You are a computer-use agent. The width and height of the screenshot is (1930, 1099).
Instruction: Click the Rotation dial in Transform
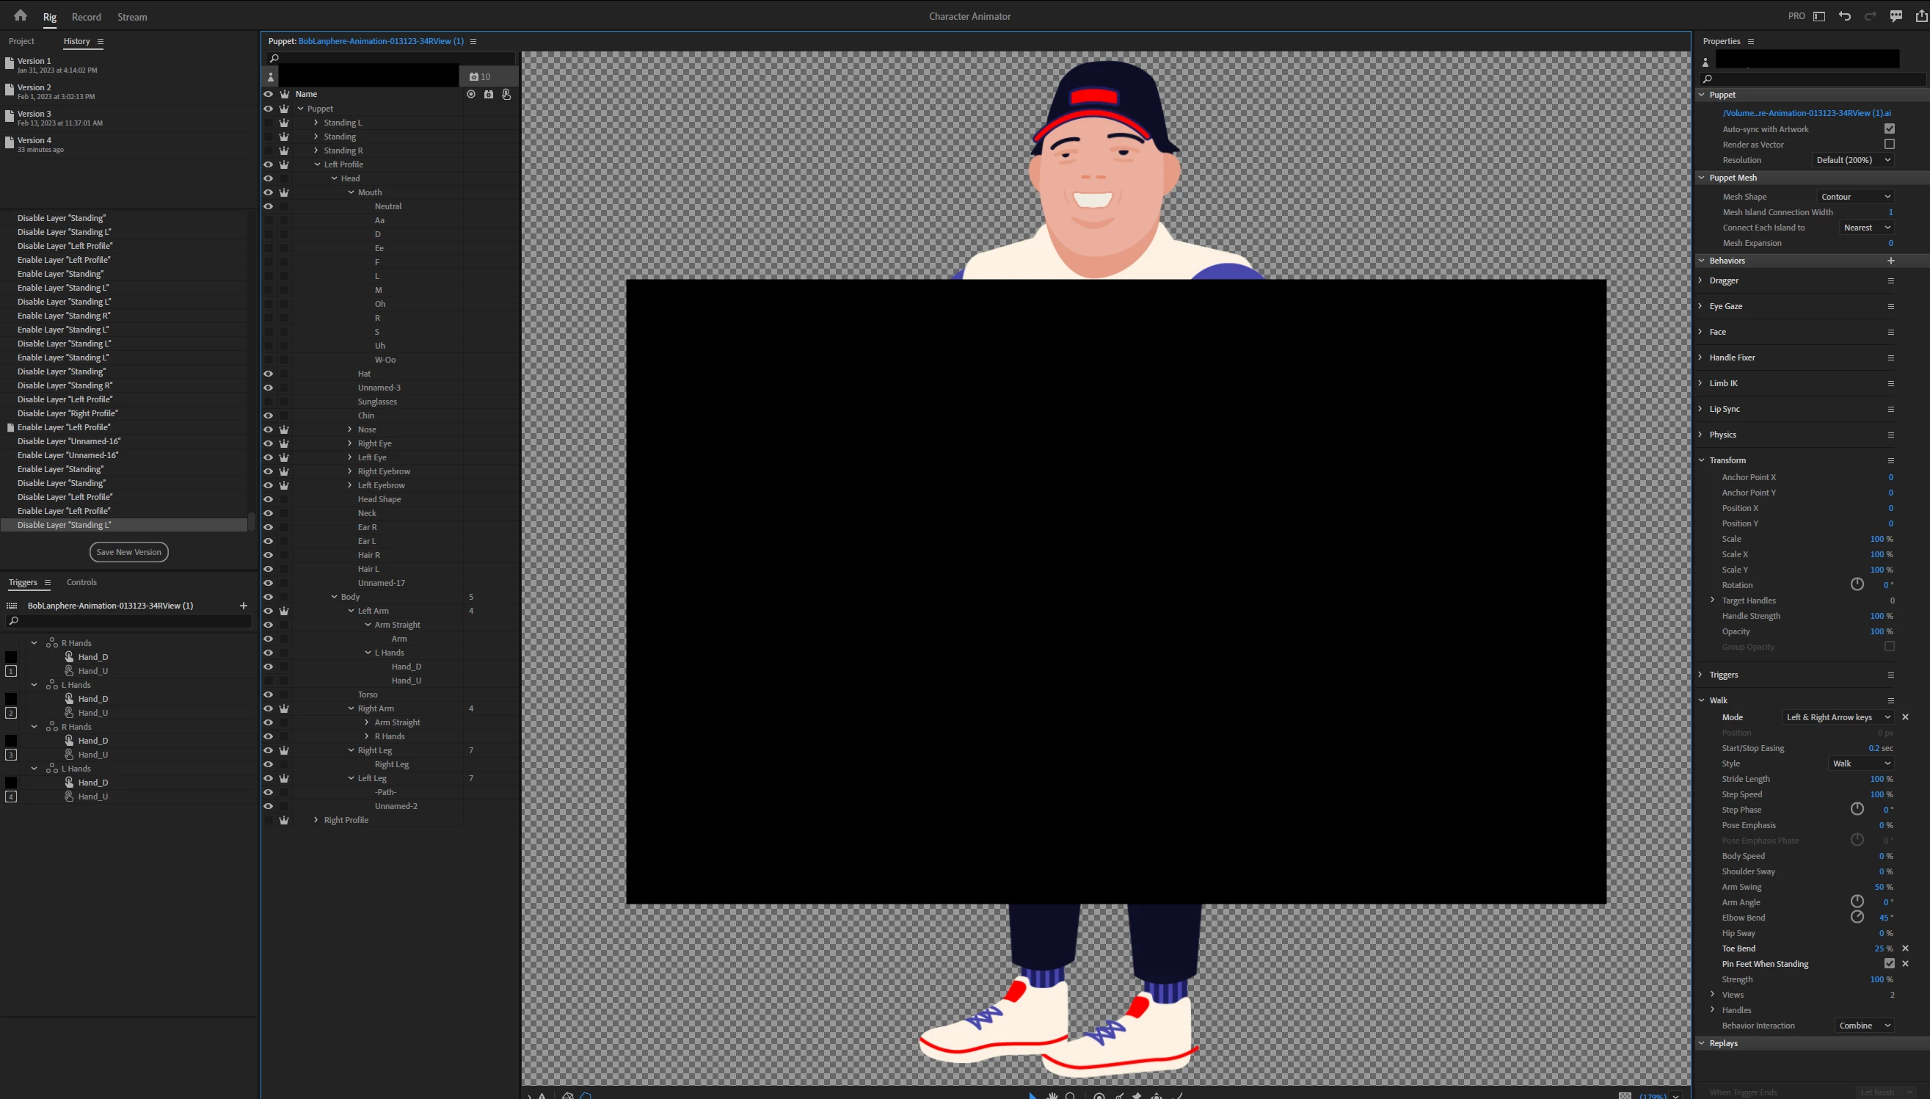(1857, 584)
